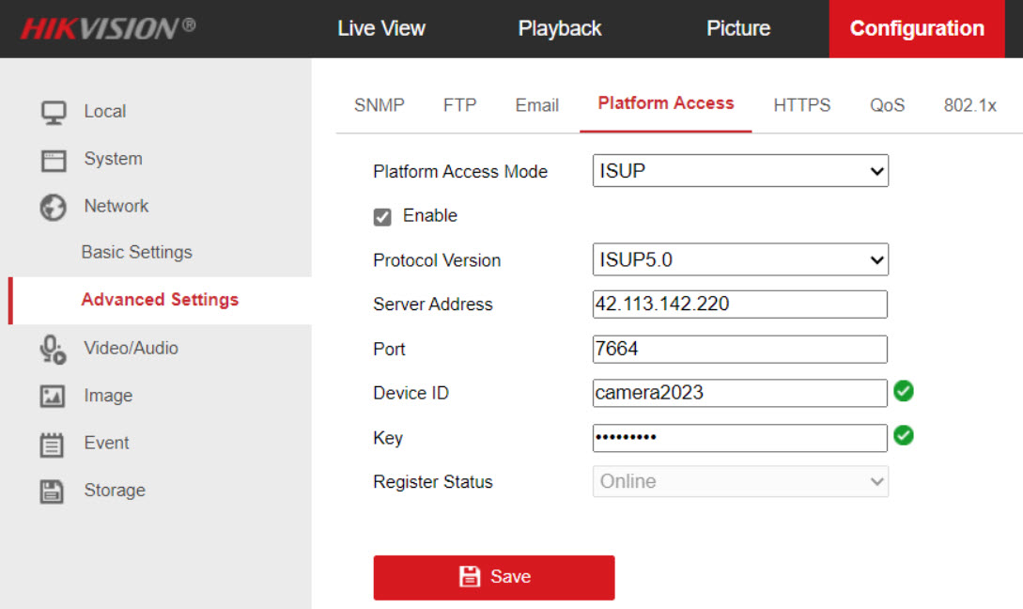Open the Platform Access Mode dropdown
The image size is (1023, 609).
tap(740, 171)
